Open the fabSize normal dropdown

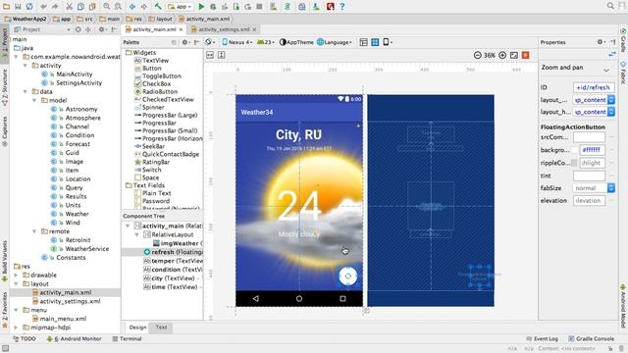click(611, 187)
